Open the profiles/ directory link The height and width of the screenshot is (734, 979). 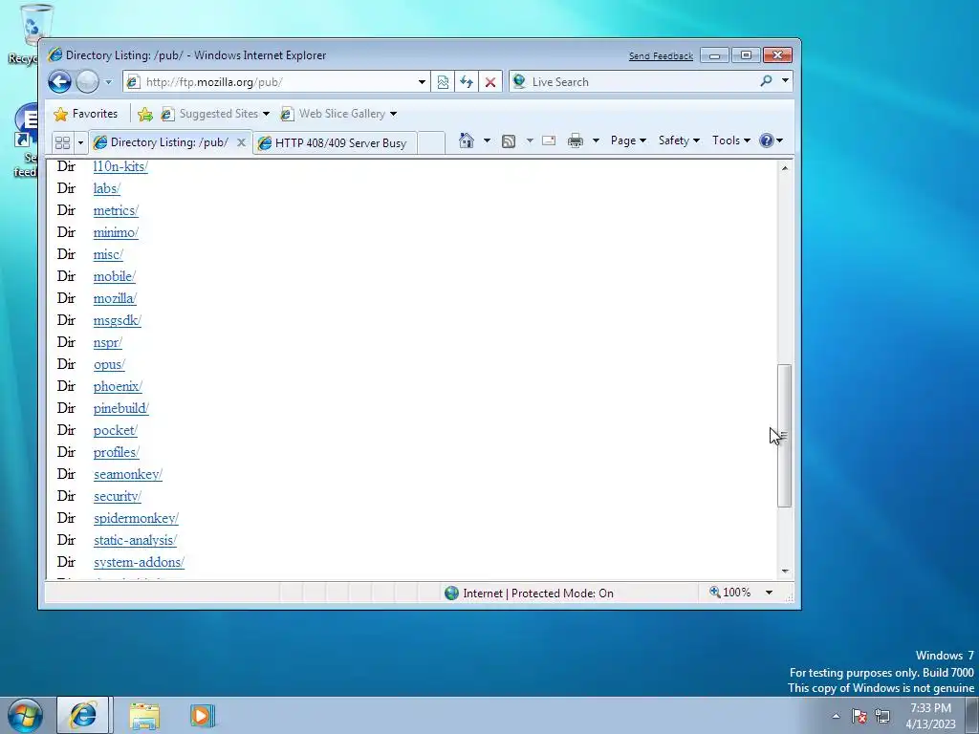(x=117, y=452)
